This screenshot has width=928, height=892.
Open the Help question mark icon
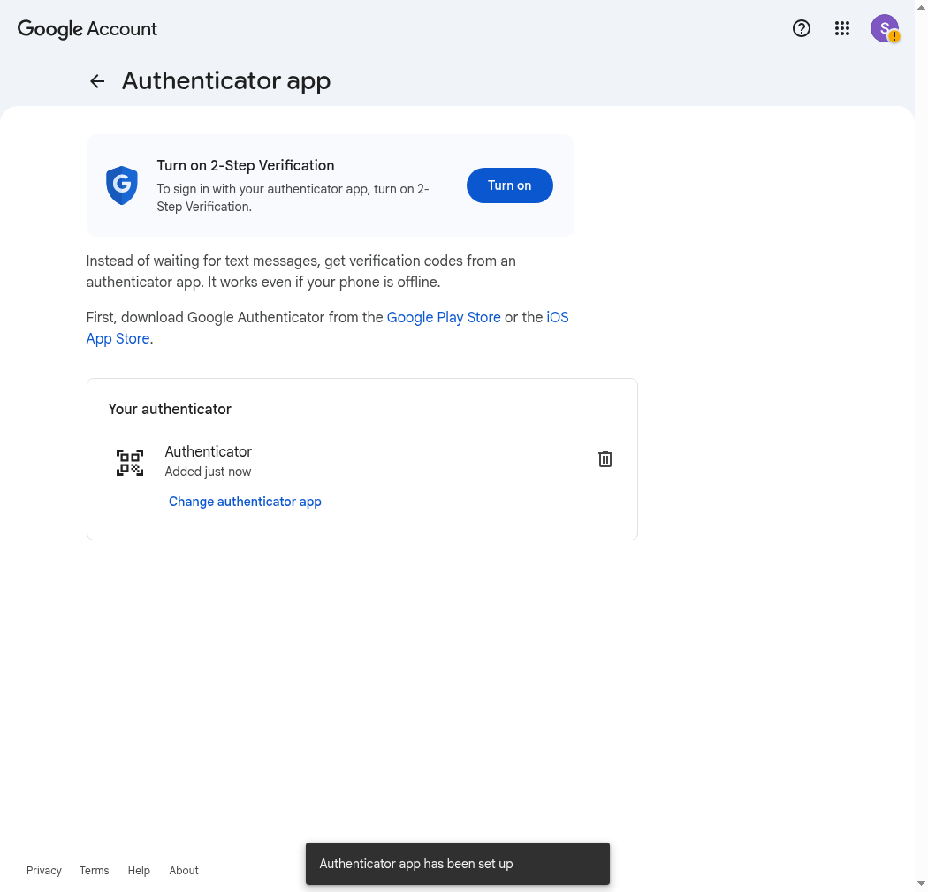point(802,28)
